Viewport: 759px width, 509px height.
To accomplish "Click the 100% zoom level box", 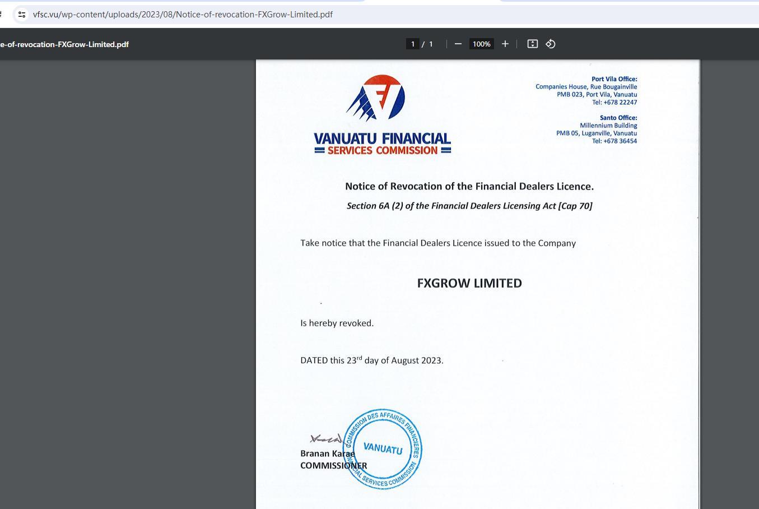I will 481,44.
